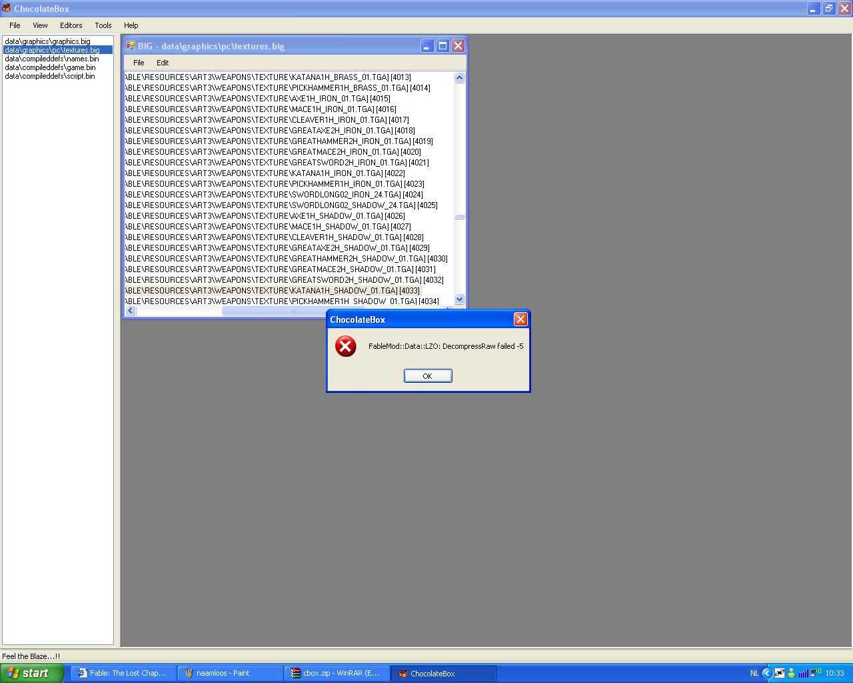Click the red error icon in dialog
853x683 pixels.
coord(345,346)
